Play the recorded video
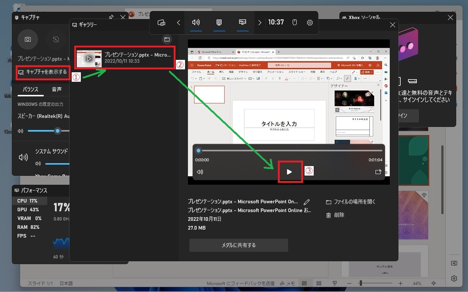Image resolution: width=468 pixels, height=292 pixels. coord(290,172)
